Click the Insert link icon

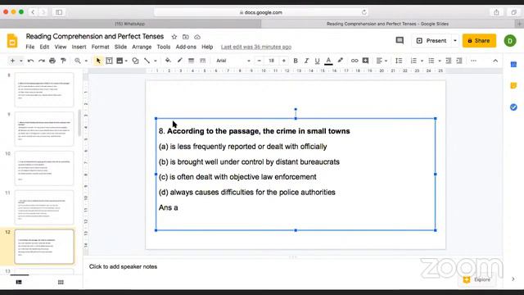coord(355,61)
